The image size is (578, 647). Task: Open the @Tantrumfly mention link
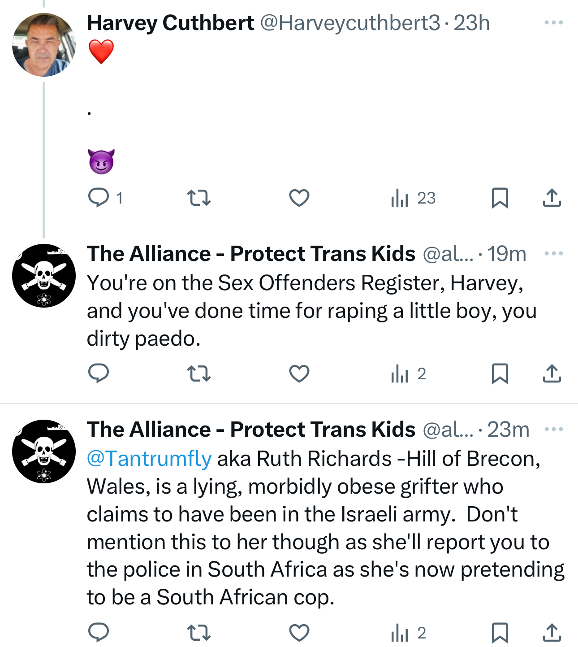149,458
